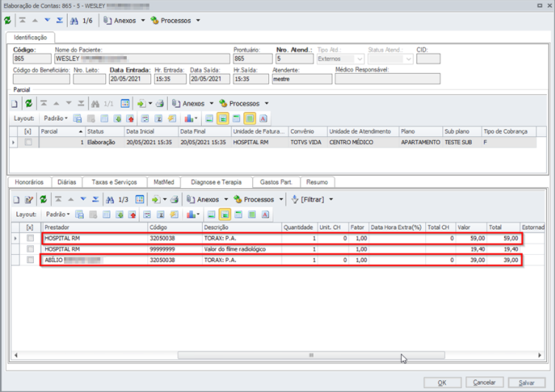Click the Cancelar button
This screenshot has height=392, width=555.
[x=484, y=382]
